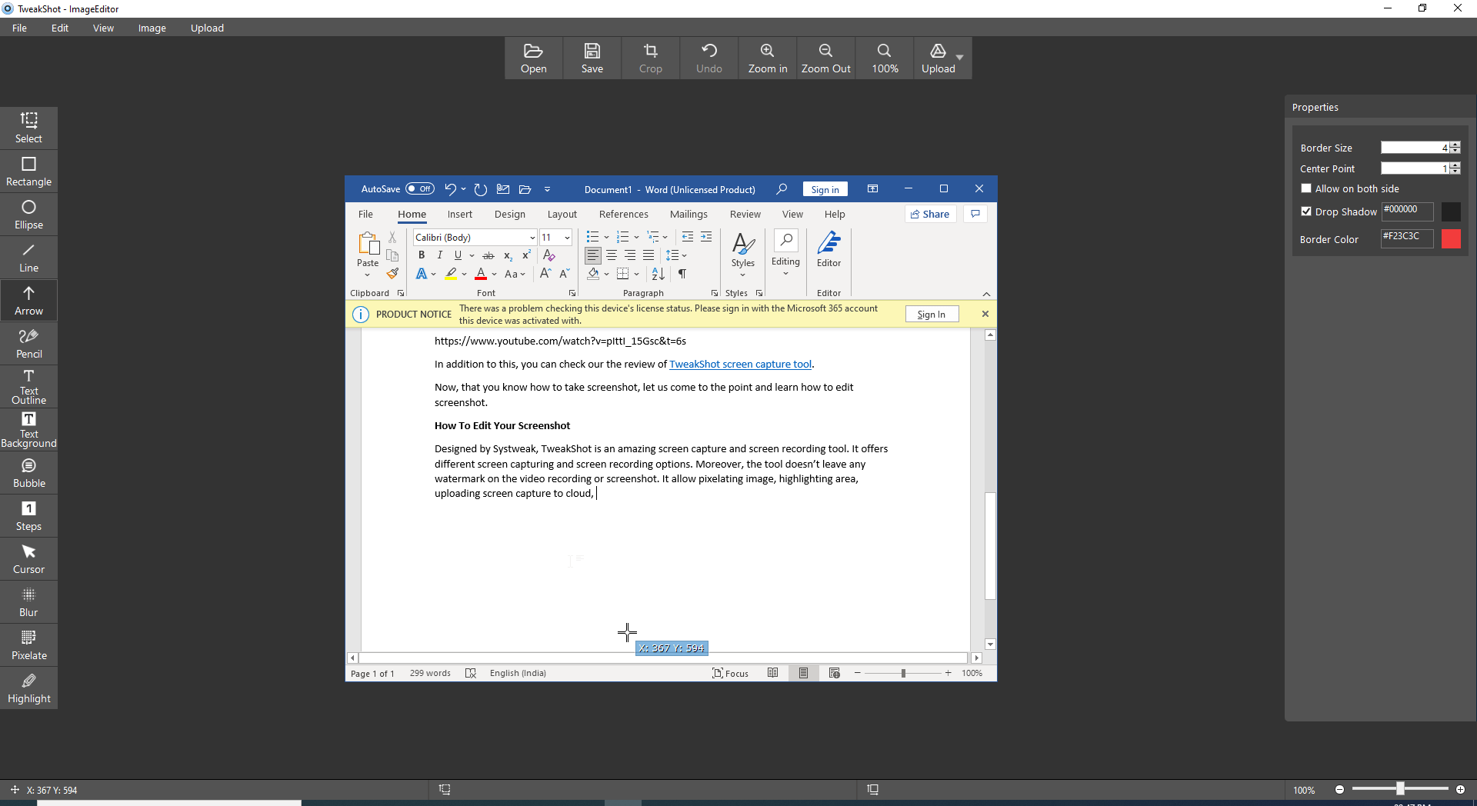This screenshot has height=806, width=1477.
Task: Reset zoom with the 100% button
Action: coord(884,58)
